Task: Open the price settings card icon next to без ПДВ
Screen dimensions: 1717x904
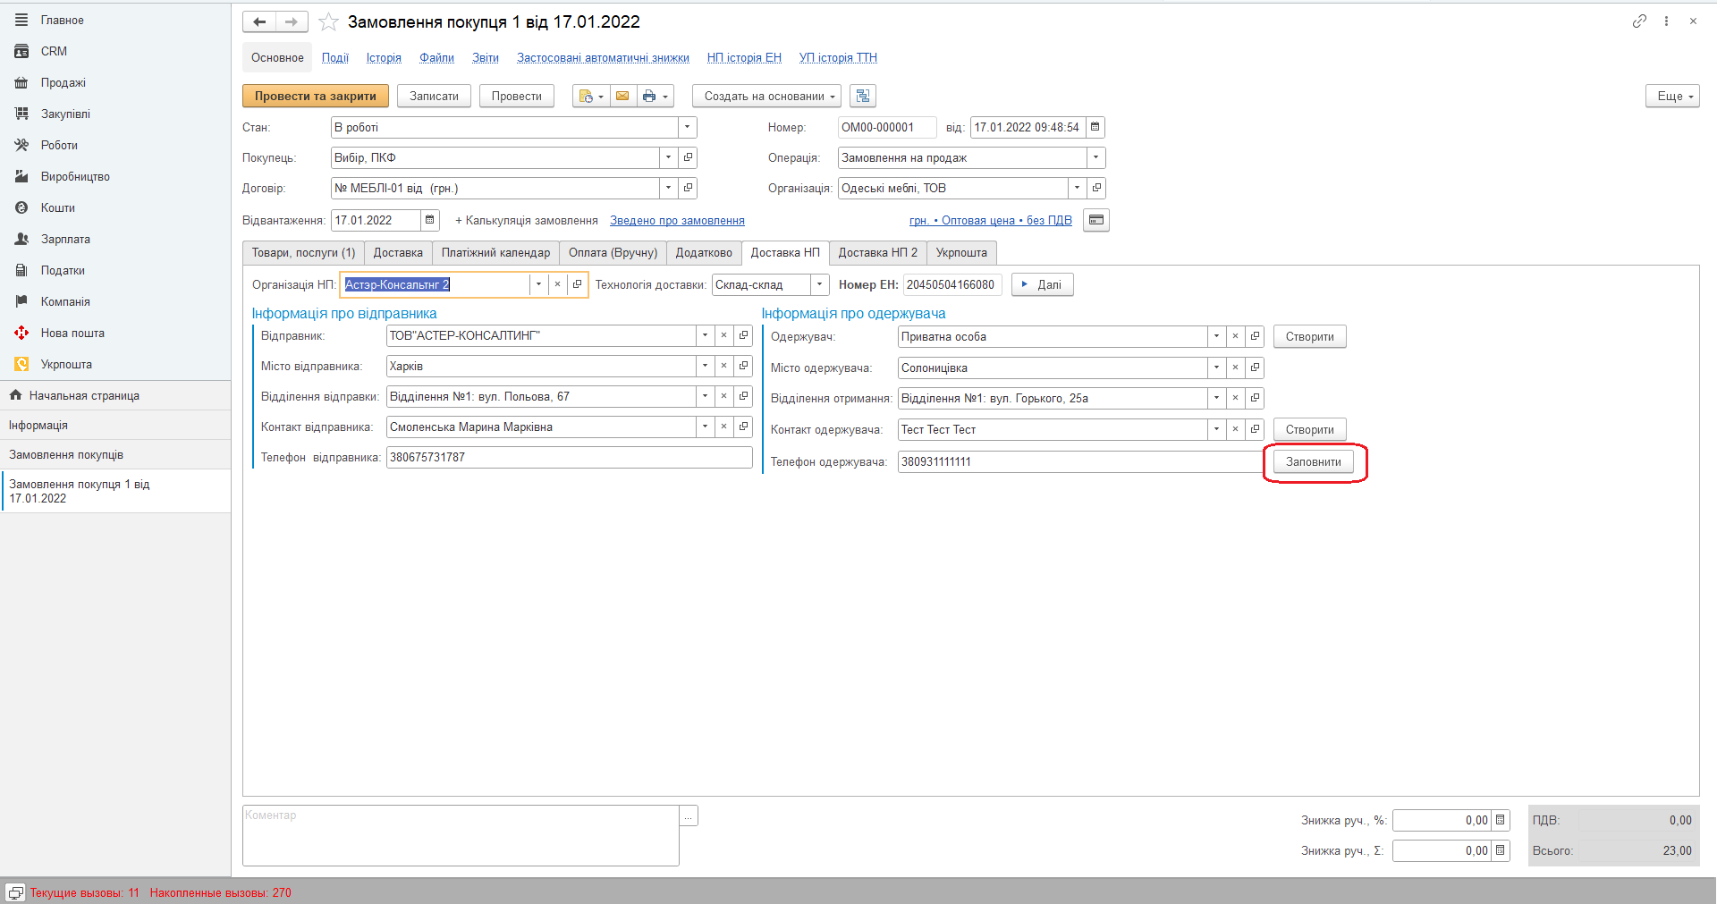Action: 1096,220
